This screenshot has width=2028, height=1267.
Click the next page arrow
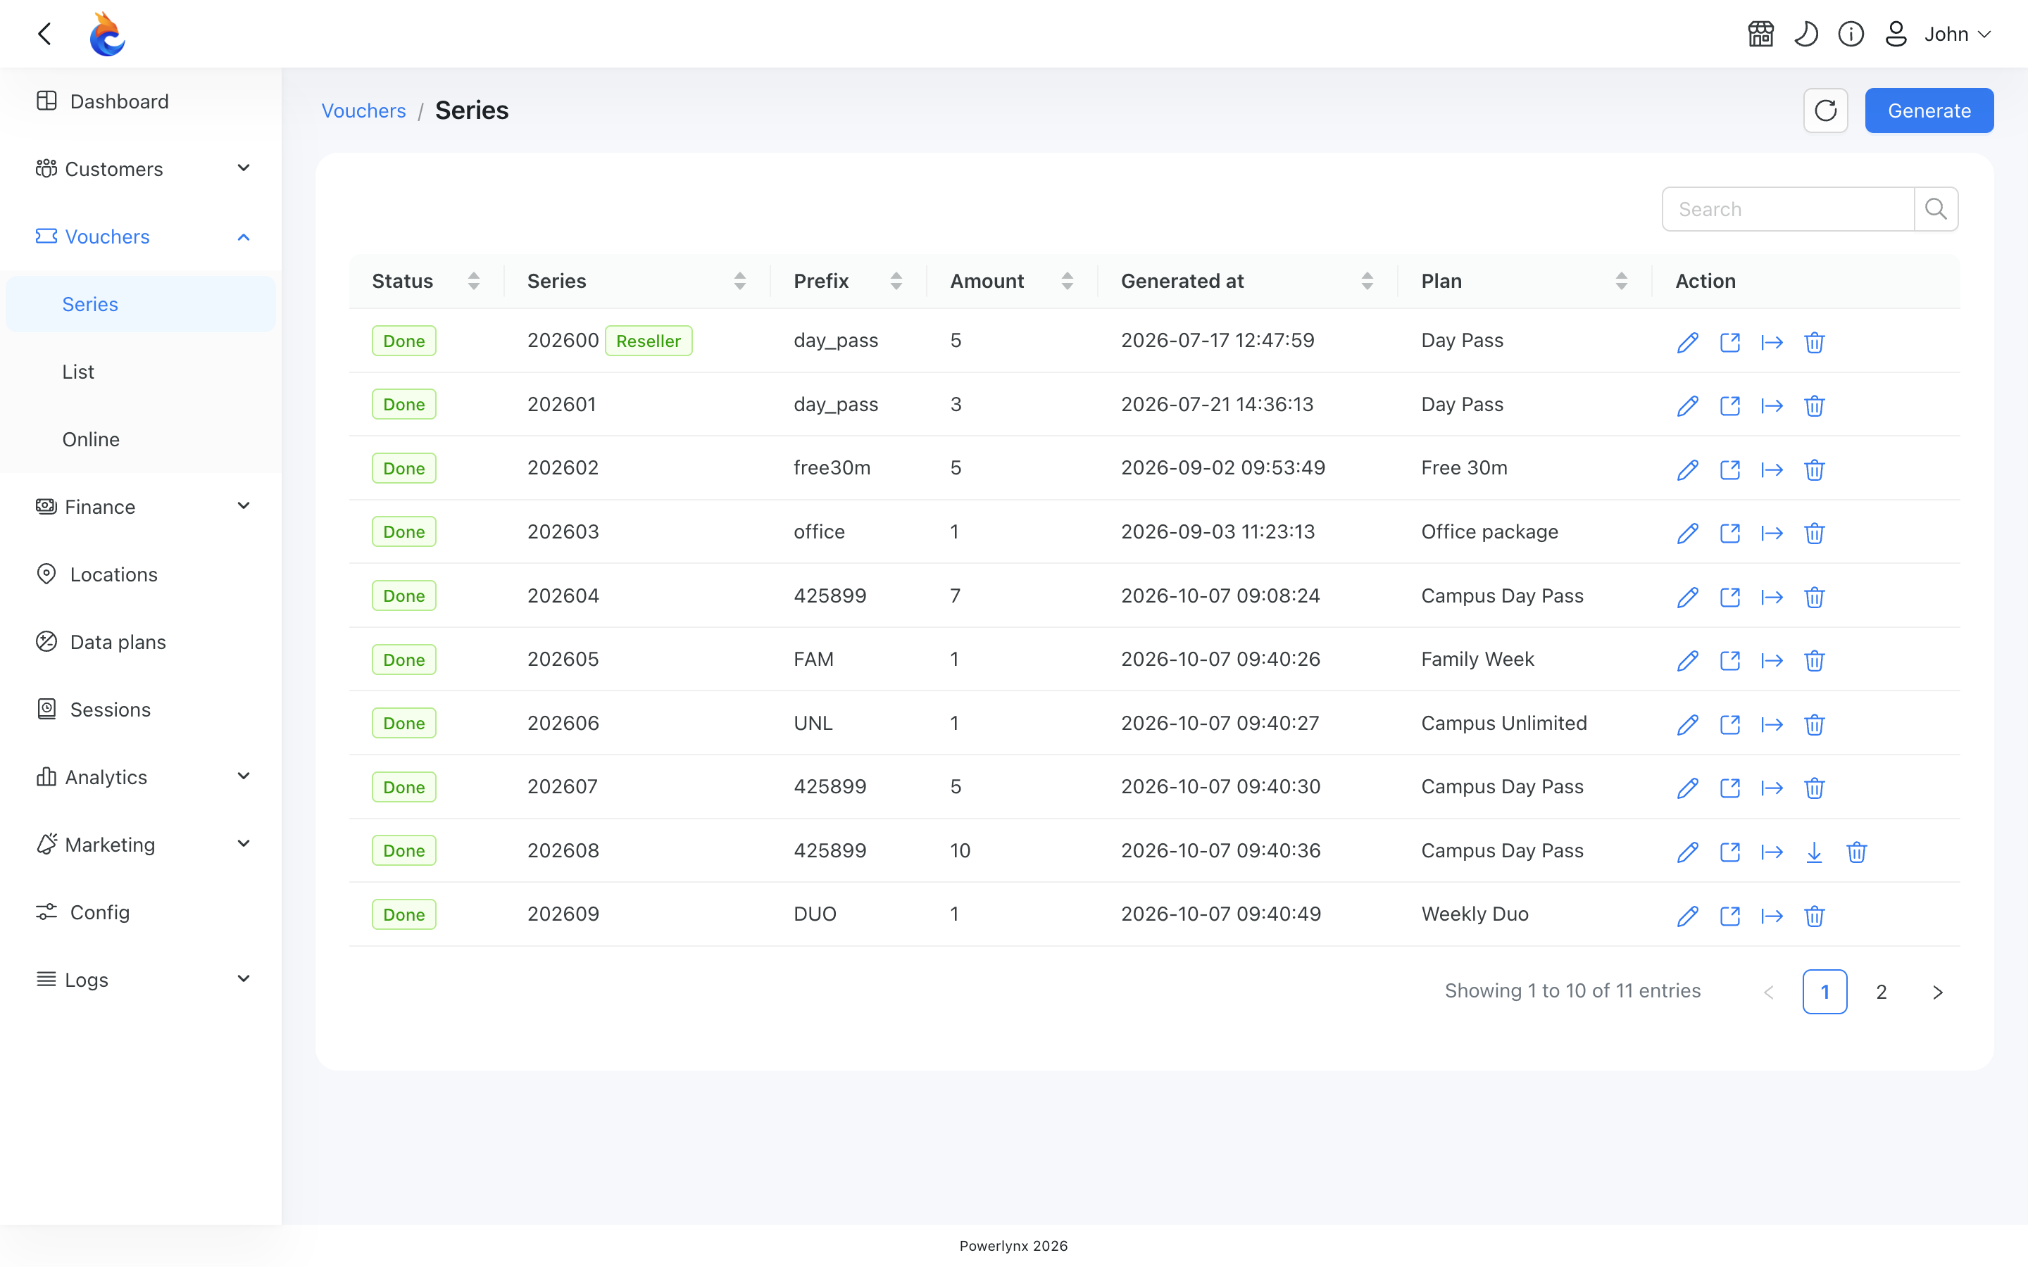pos(1937,992)
